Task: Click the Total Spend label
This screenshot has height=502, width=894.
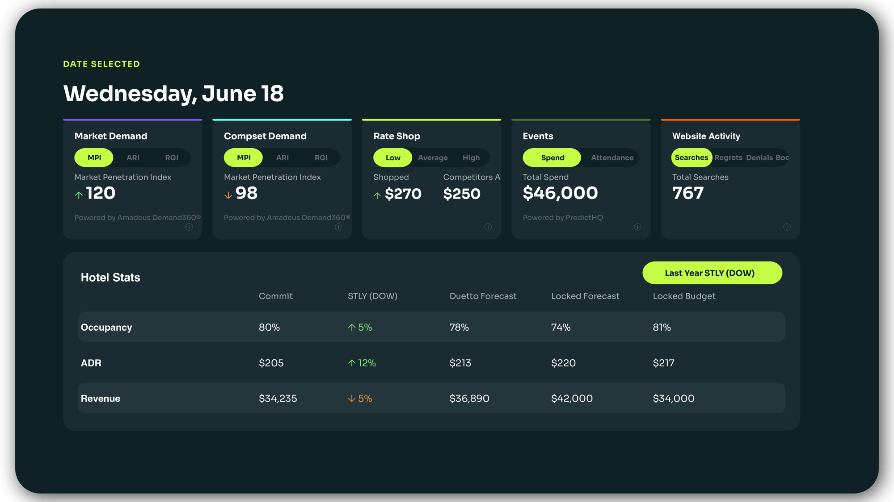Action: click(x=546, y=177)
